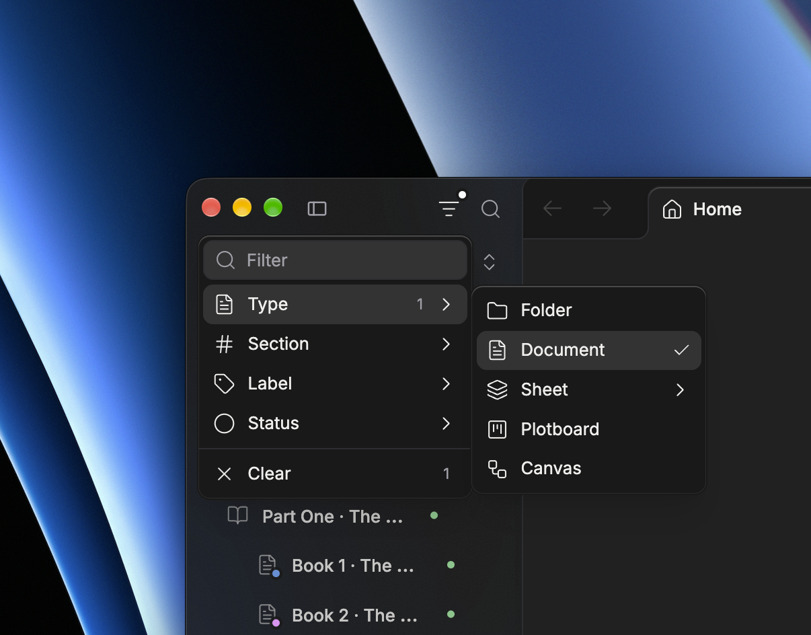The width and height of the screenshot is (811, 635).
Task: Go back with the left arrow
Action: point(552,209)
